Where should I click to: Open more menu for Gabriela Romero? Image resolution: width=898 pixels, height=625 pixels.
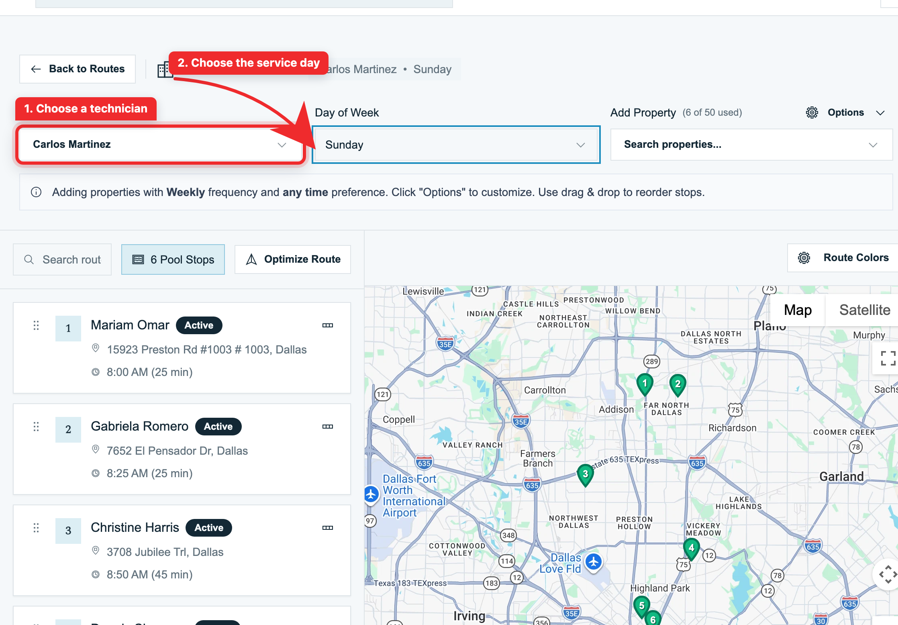(328, 427)
